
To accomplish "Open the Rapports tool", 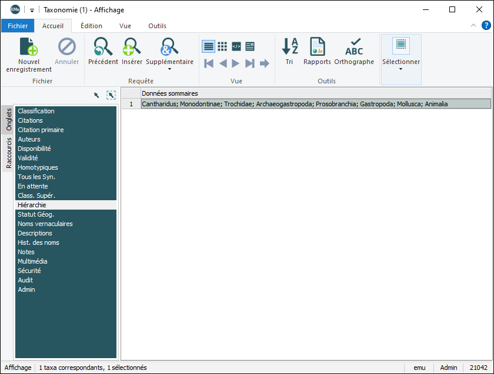I will pos(318,47).
